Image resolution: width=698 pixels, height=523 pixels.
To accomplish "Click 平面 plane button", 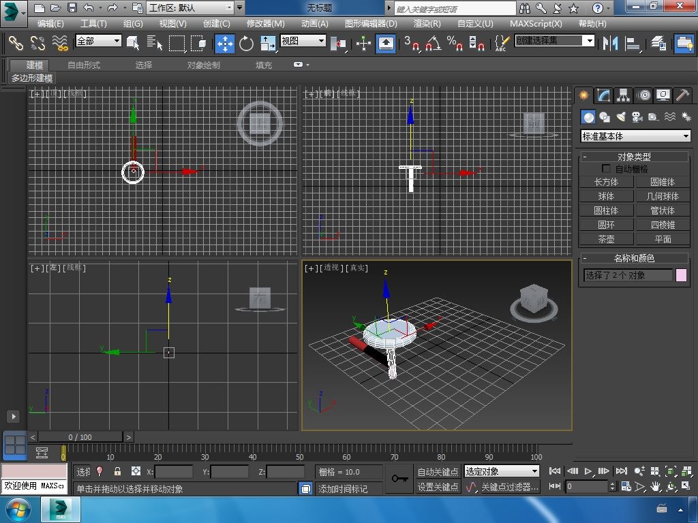I will [663, 239].
